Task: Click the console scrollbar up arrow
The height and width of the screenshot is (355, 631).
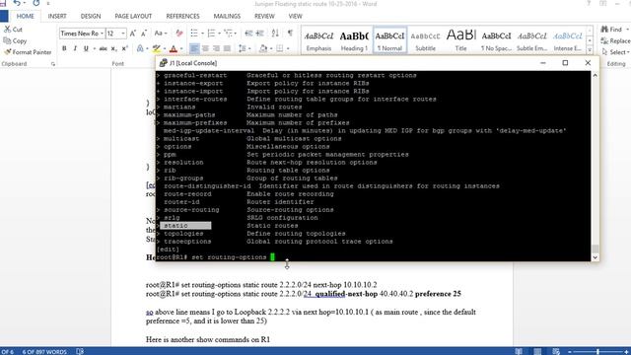Action: 595,75
